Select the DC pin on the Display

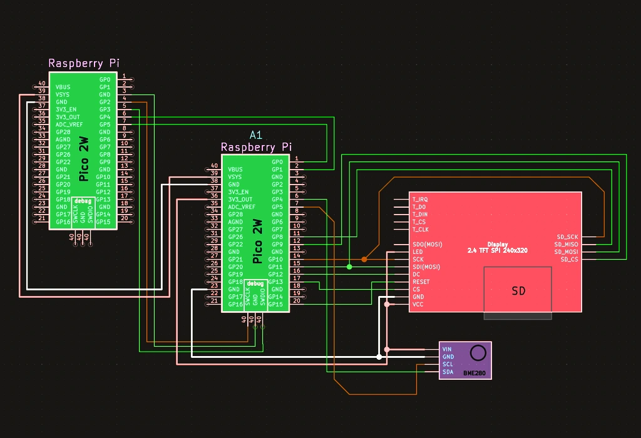tap(416, 274)
